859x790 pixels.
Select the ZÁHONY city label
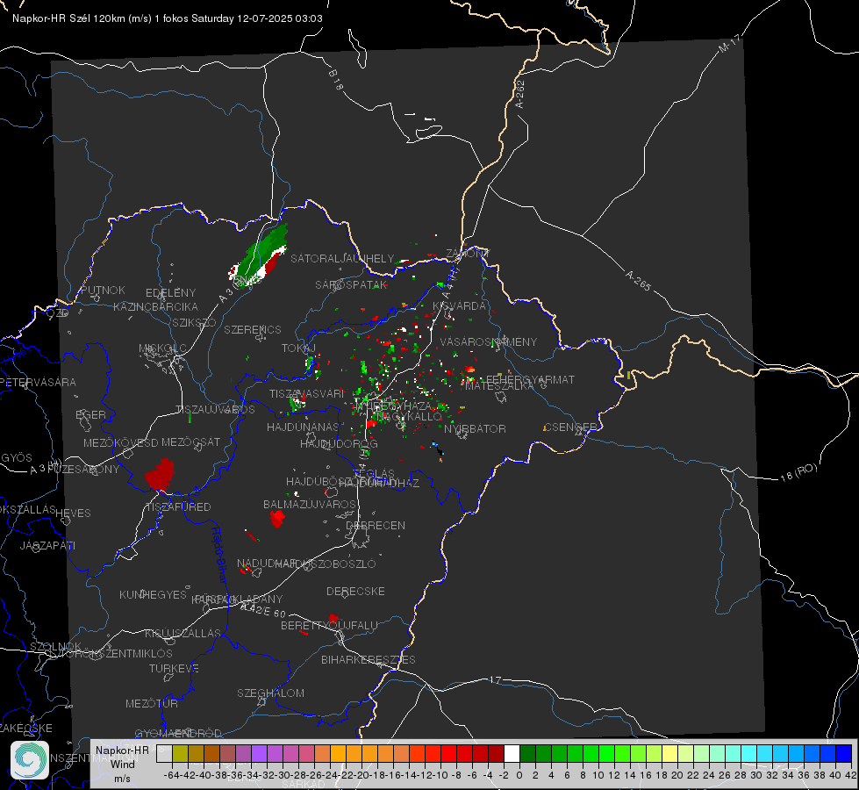468,254
